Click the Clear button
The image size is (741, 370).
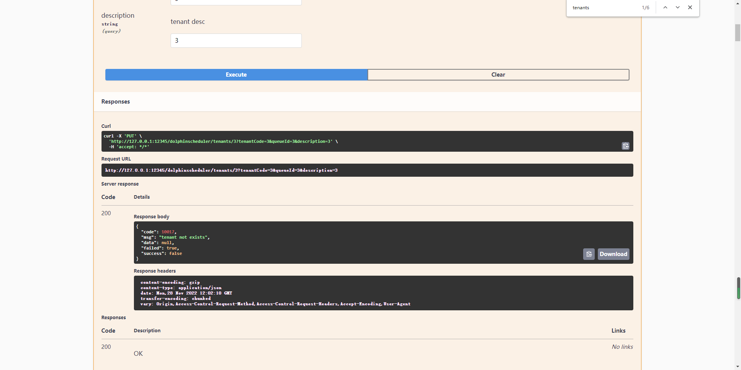(498, 75)
